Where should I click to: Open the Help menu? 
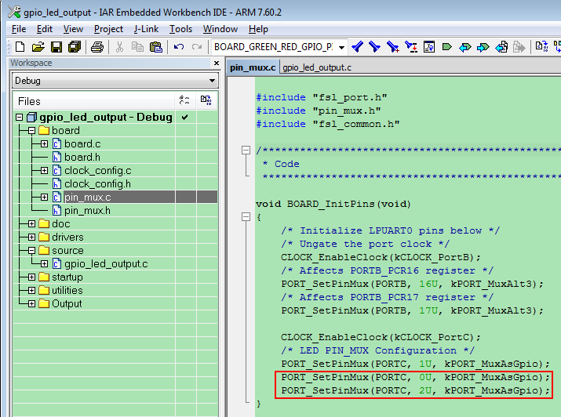click(258, 29)
